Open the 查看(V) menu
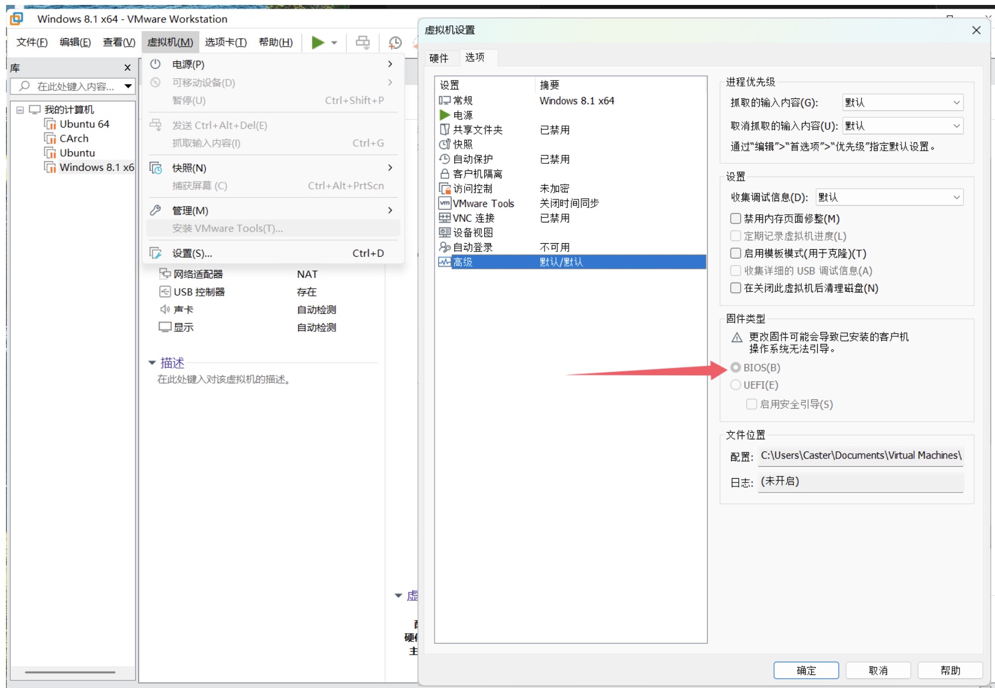Image resolution: width=995 pixels, height=688 pixels. point(119,42)
